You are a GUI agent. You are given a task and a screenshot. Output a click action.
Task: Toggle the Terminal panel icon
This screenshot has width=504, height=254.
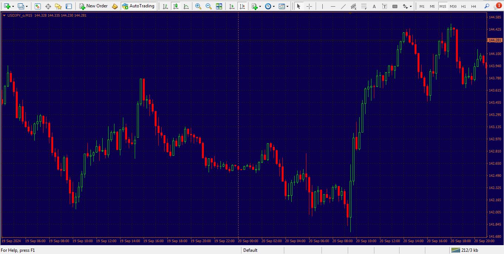coord(69,6)
